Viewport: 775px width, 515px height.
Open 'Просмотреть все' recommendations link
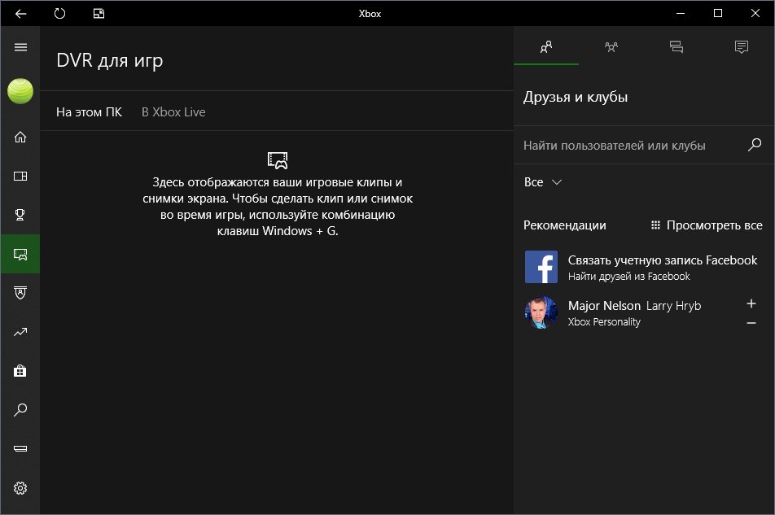pos(707,225)
